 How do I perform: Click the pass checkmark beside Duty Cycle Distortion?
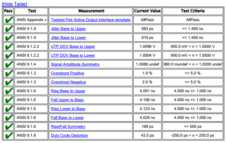9,136
